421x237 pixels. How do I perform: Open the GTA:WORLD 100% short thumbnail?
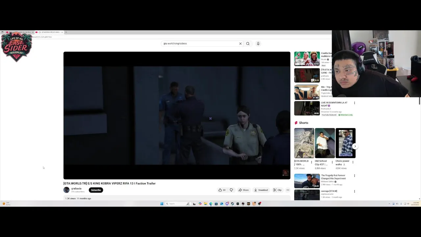[x=304, y=143]
